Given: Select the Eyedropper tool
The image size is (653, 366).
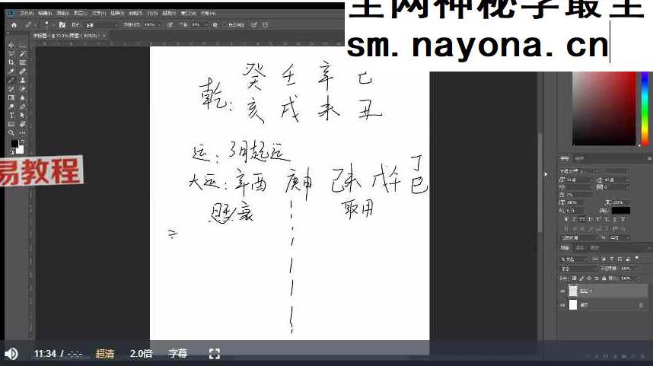Looking at the screenshot, I should click(x=11, y=72).
